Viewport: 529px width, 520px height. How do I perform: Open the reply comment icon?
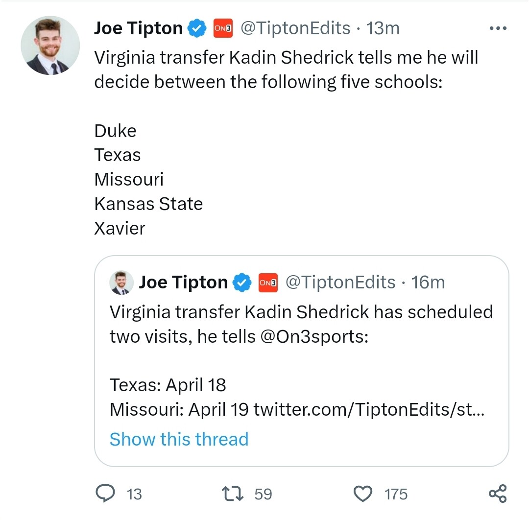(105, 494)
